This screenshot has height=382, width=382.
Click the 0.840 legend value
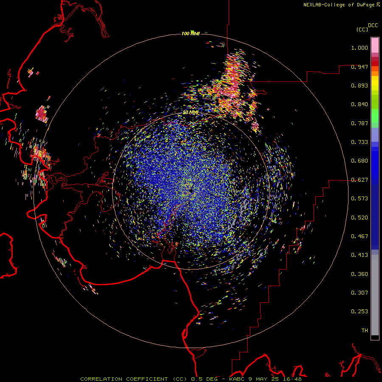pos(360,104)
